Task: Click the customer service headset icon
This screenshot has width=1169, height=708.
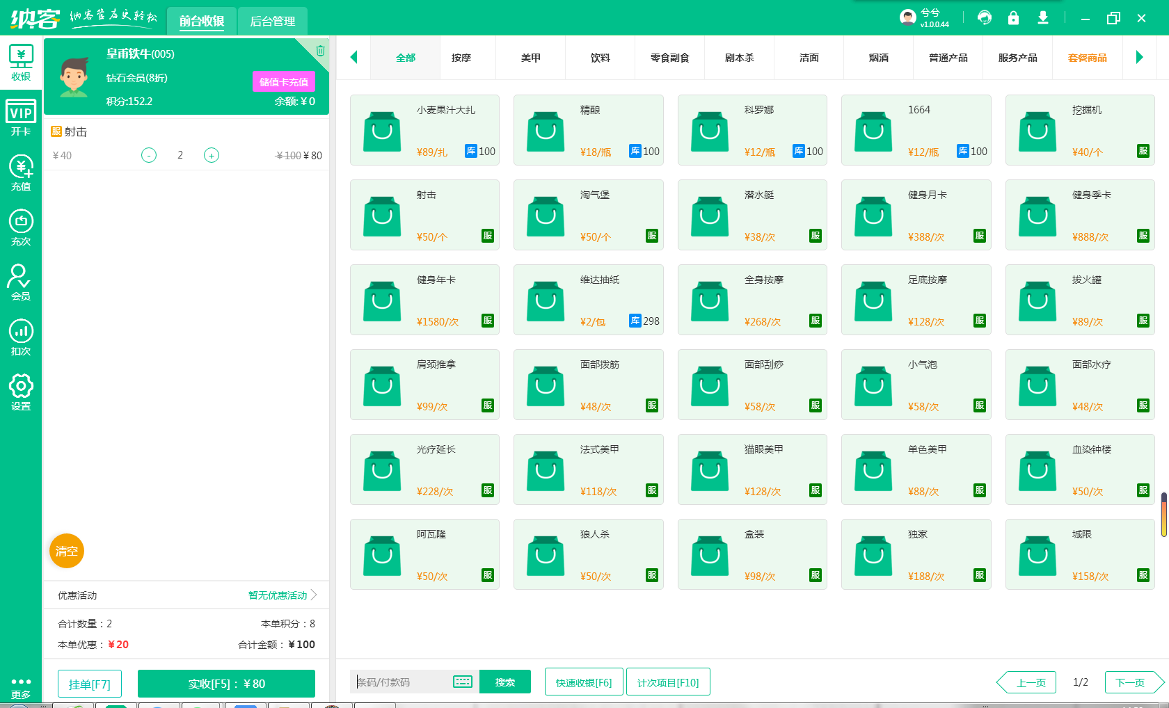Action: click(985, 17)
